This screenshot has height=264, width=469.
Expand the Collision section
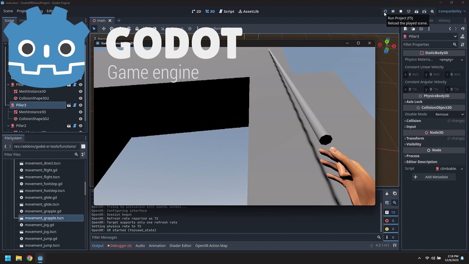413,121
